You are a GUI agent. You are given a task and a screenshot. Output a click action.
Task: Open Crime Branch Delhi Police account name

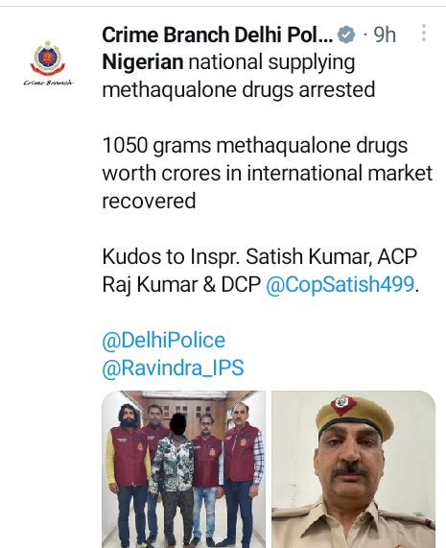click(217, 35)
